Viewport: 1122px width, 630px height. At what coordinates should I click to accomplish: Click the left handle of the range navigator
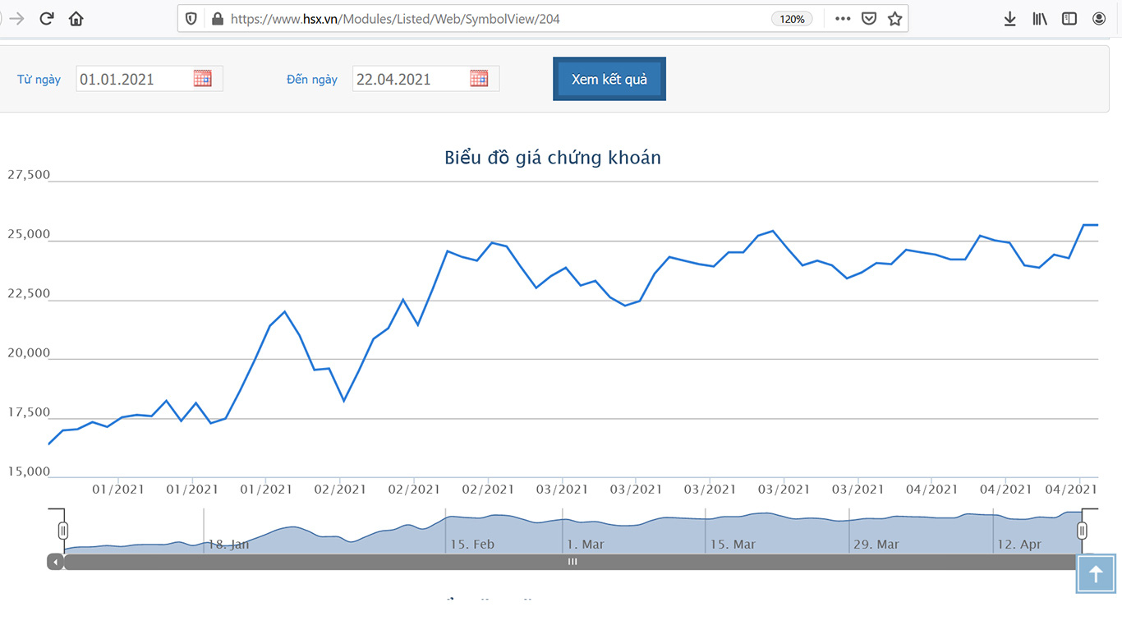(63, 531)
